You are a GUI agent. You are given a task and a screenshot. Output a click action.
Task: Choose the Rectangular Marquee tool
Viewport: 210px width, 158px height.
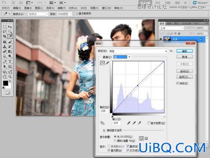[x=5, y=27]
